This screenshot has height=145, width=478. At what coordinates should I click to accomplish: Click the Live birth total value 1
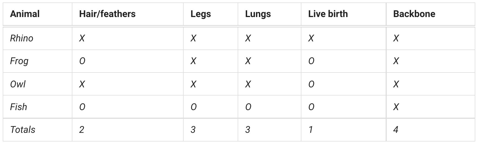coord(311,130)
